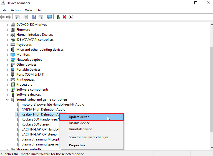This screenshot has height=156, width=213.
Task: Select NVIDIA High Definition Audio device
Action: point(43,109)
